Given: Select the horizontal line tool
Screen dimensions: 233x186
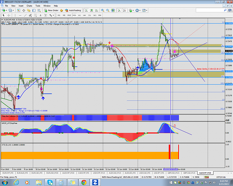Looking at the screenshot, I should [20, 15].
